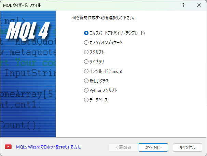The image size is (207, 156).
Task: Pick the データベース radio button
Action: (86, 100)
